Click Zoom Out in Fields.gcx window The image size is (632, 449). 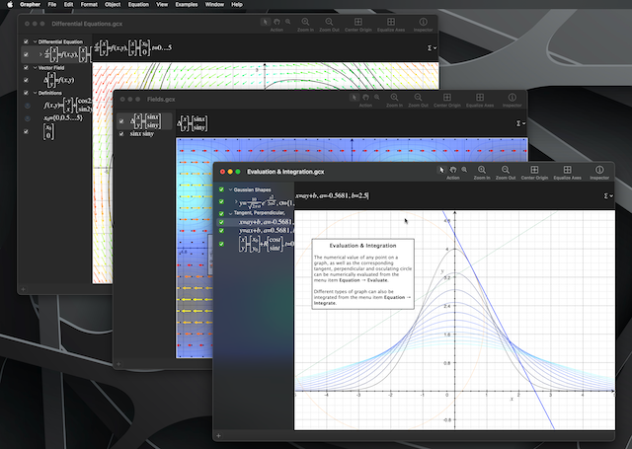coord(418,100)
